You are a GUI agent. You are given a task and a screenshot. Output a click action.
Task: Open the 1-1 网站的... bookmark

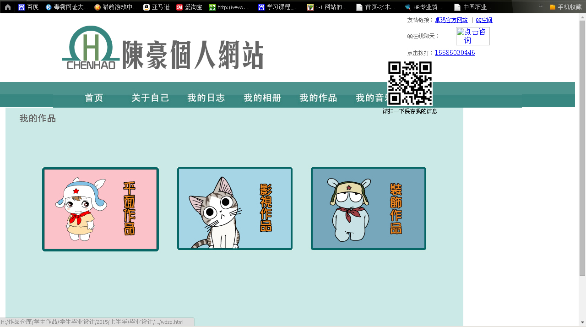tap(327, 7)
